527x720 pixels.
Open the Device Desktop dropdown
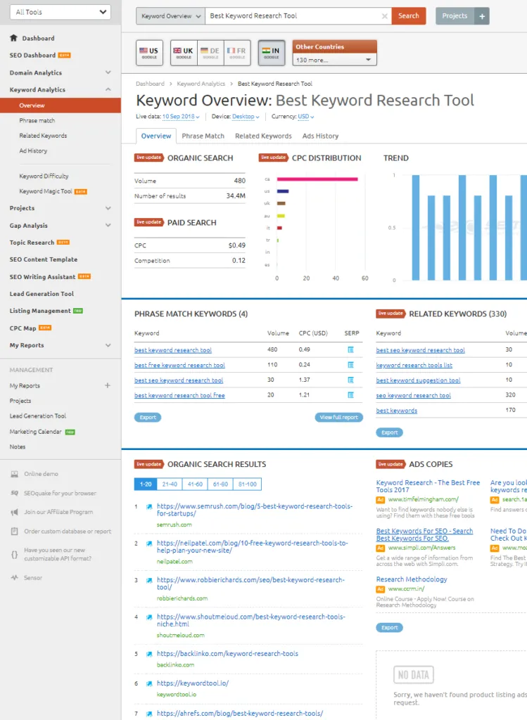tap(246, 117)
